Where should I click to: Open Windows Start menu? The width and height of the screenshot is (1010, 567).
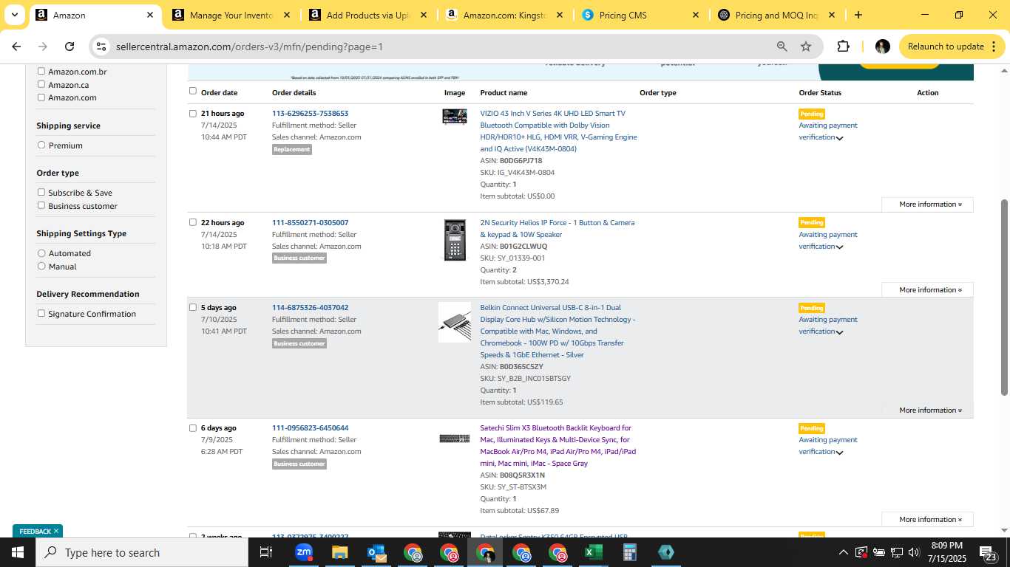[18, 552]
